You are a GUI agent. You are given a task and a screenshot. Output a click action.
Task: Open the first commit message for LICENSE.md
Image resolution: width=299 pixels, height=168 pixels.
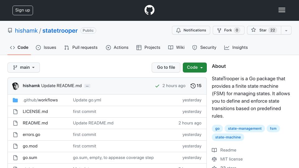(84, 111)
